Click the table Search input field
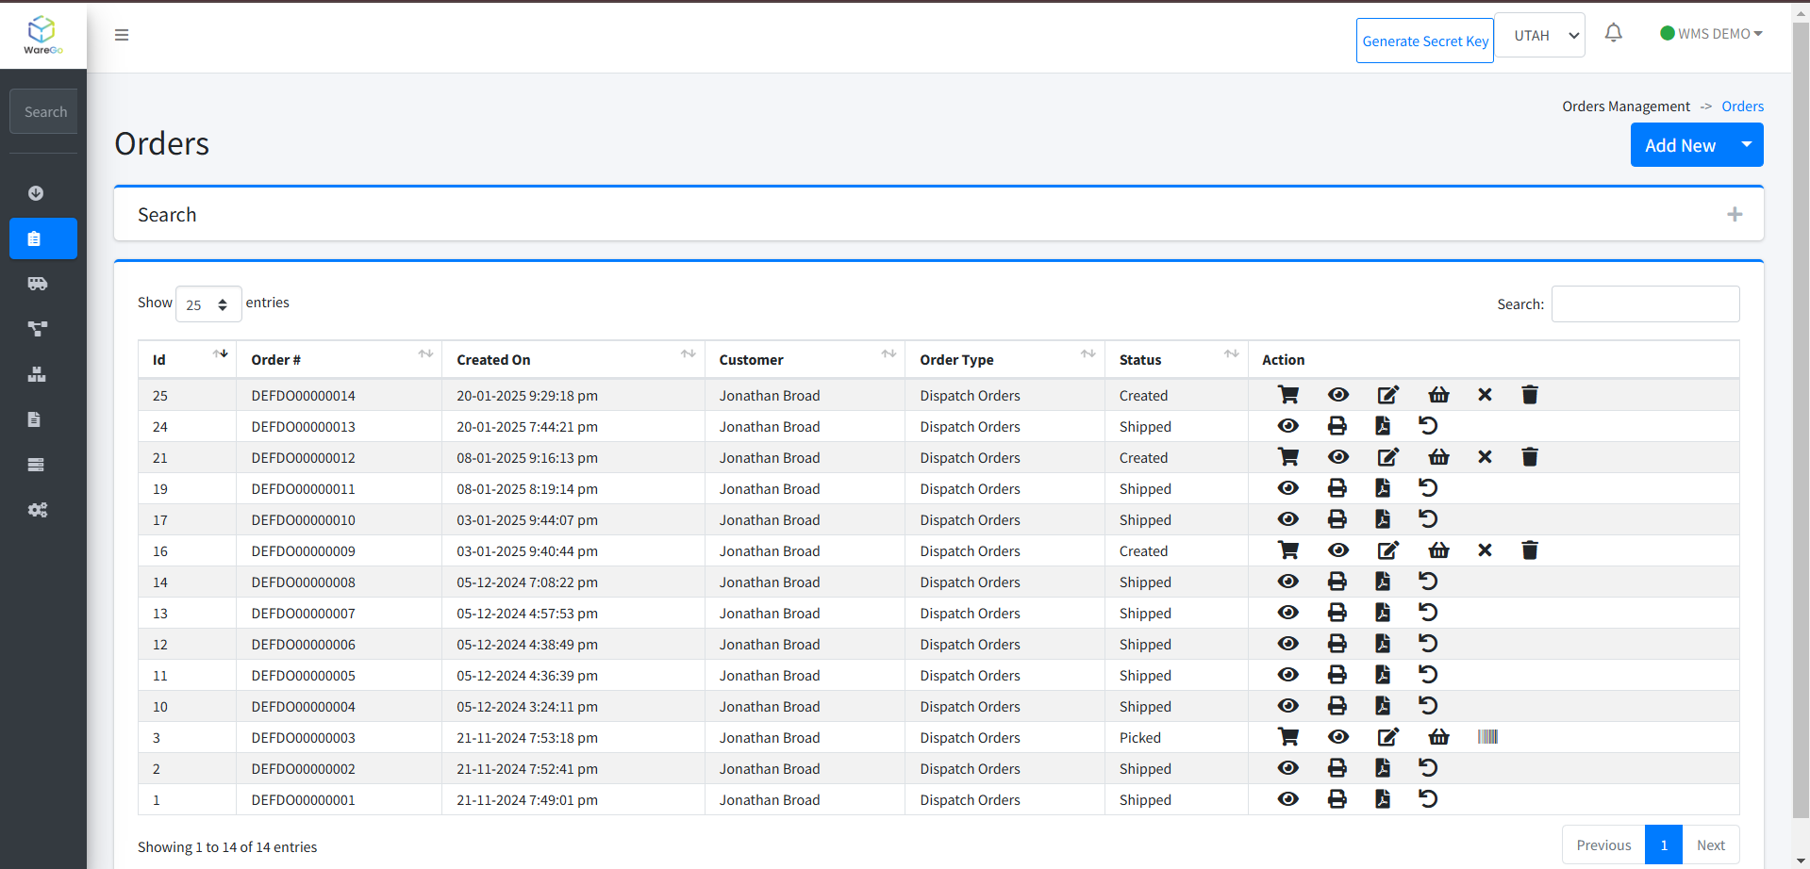The width and height of the screenshot is (1810, 869). click(1645, 304)
